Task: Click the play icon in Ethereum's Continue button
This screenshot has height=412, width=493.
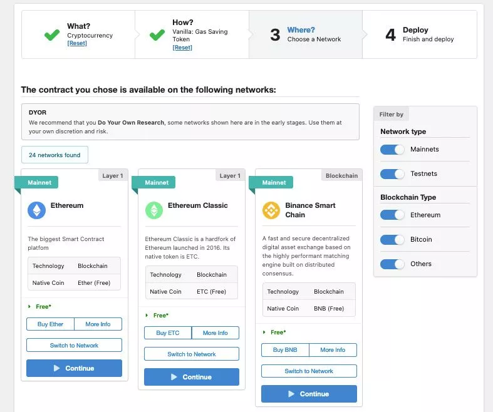Action: pos(56,368)
